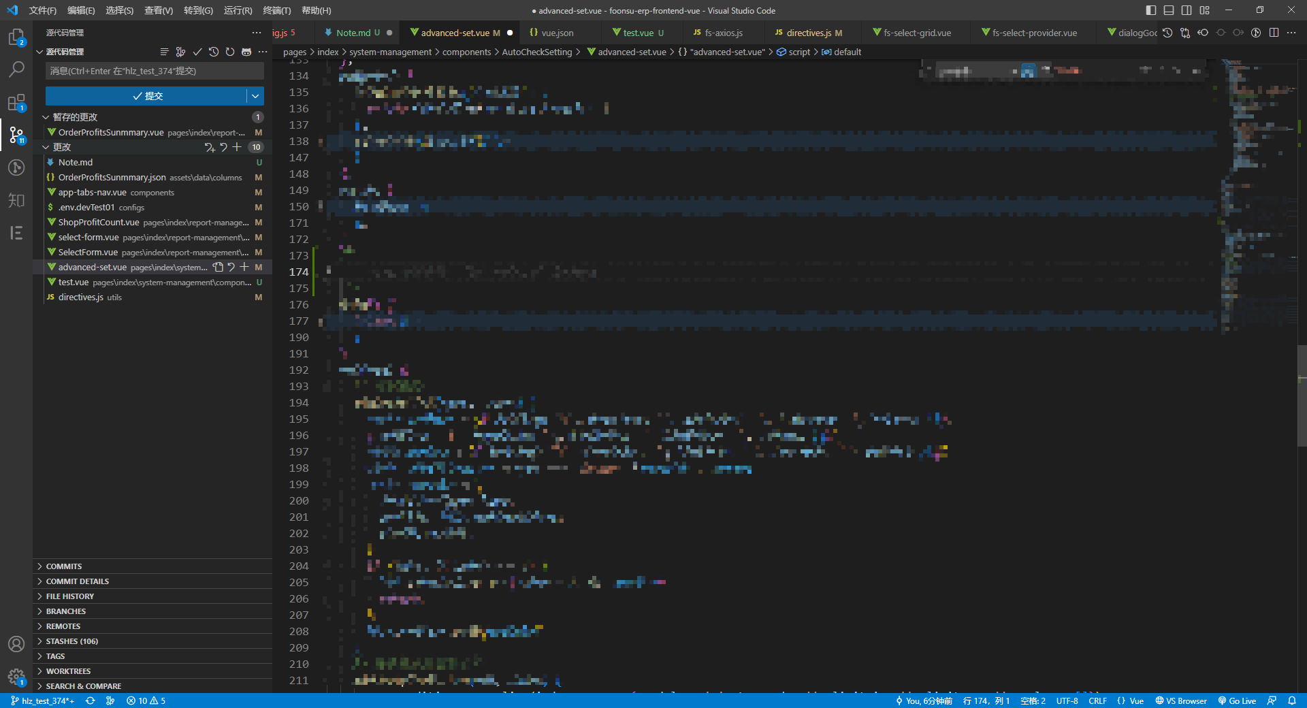Open the Manage gear menu
This screenshot has width=1307, height=708.
pos(16,677)
